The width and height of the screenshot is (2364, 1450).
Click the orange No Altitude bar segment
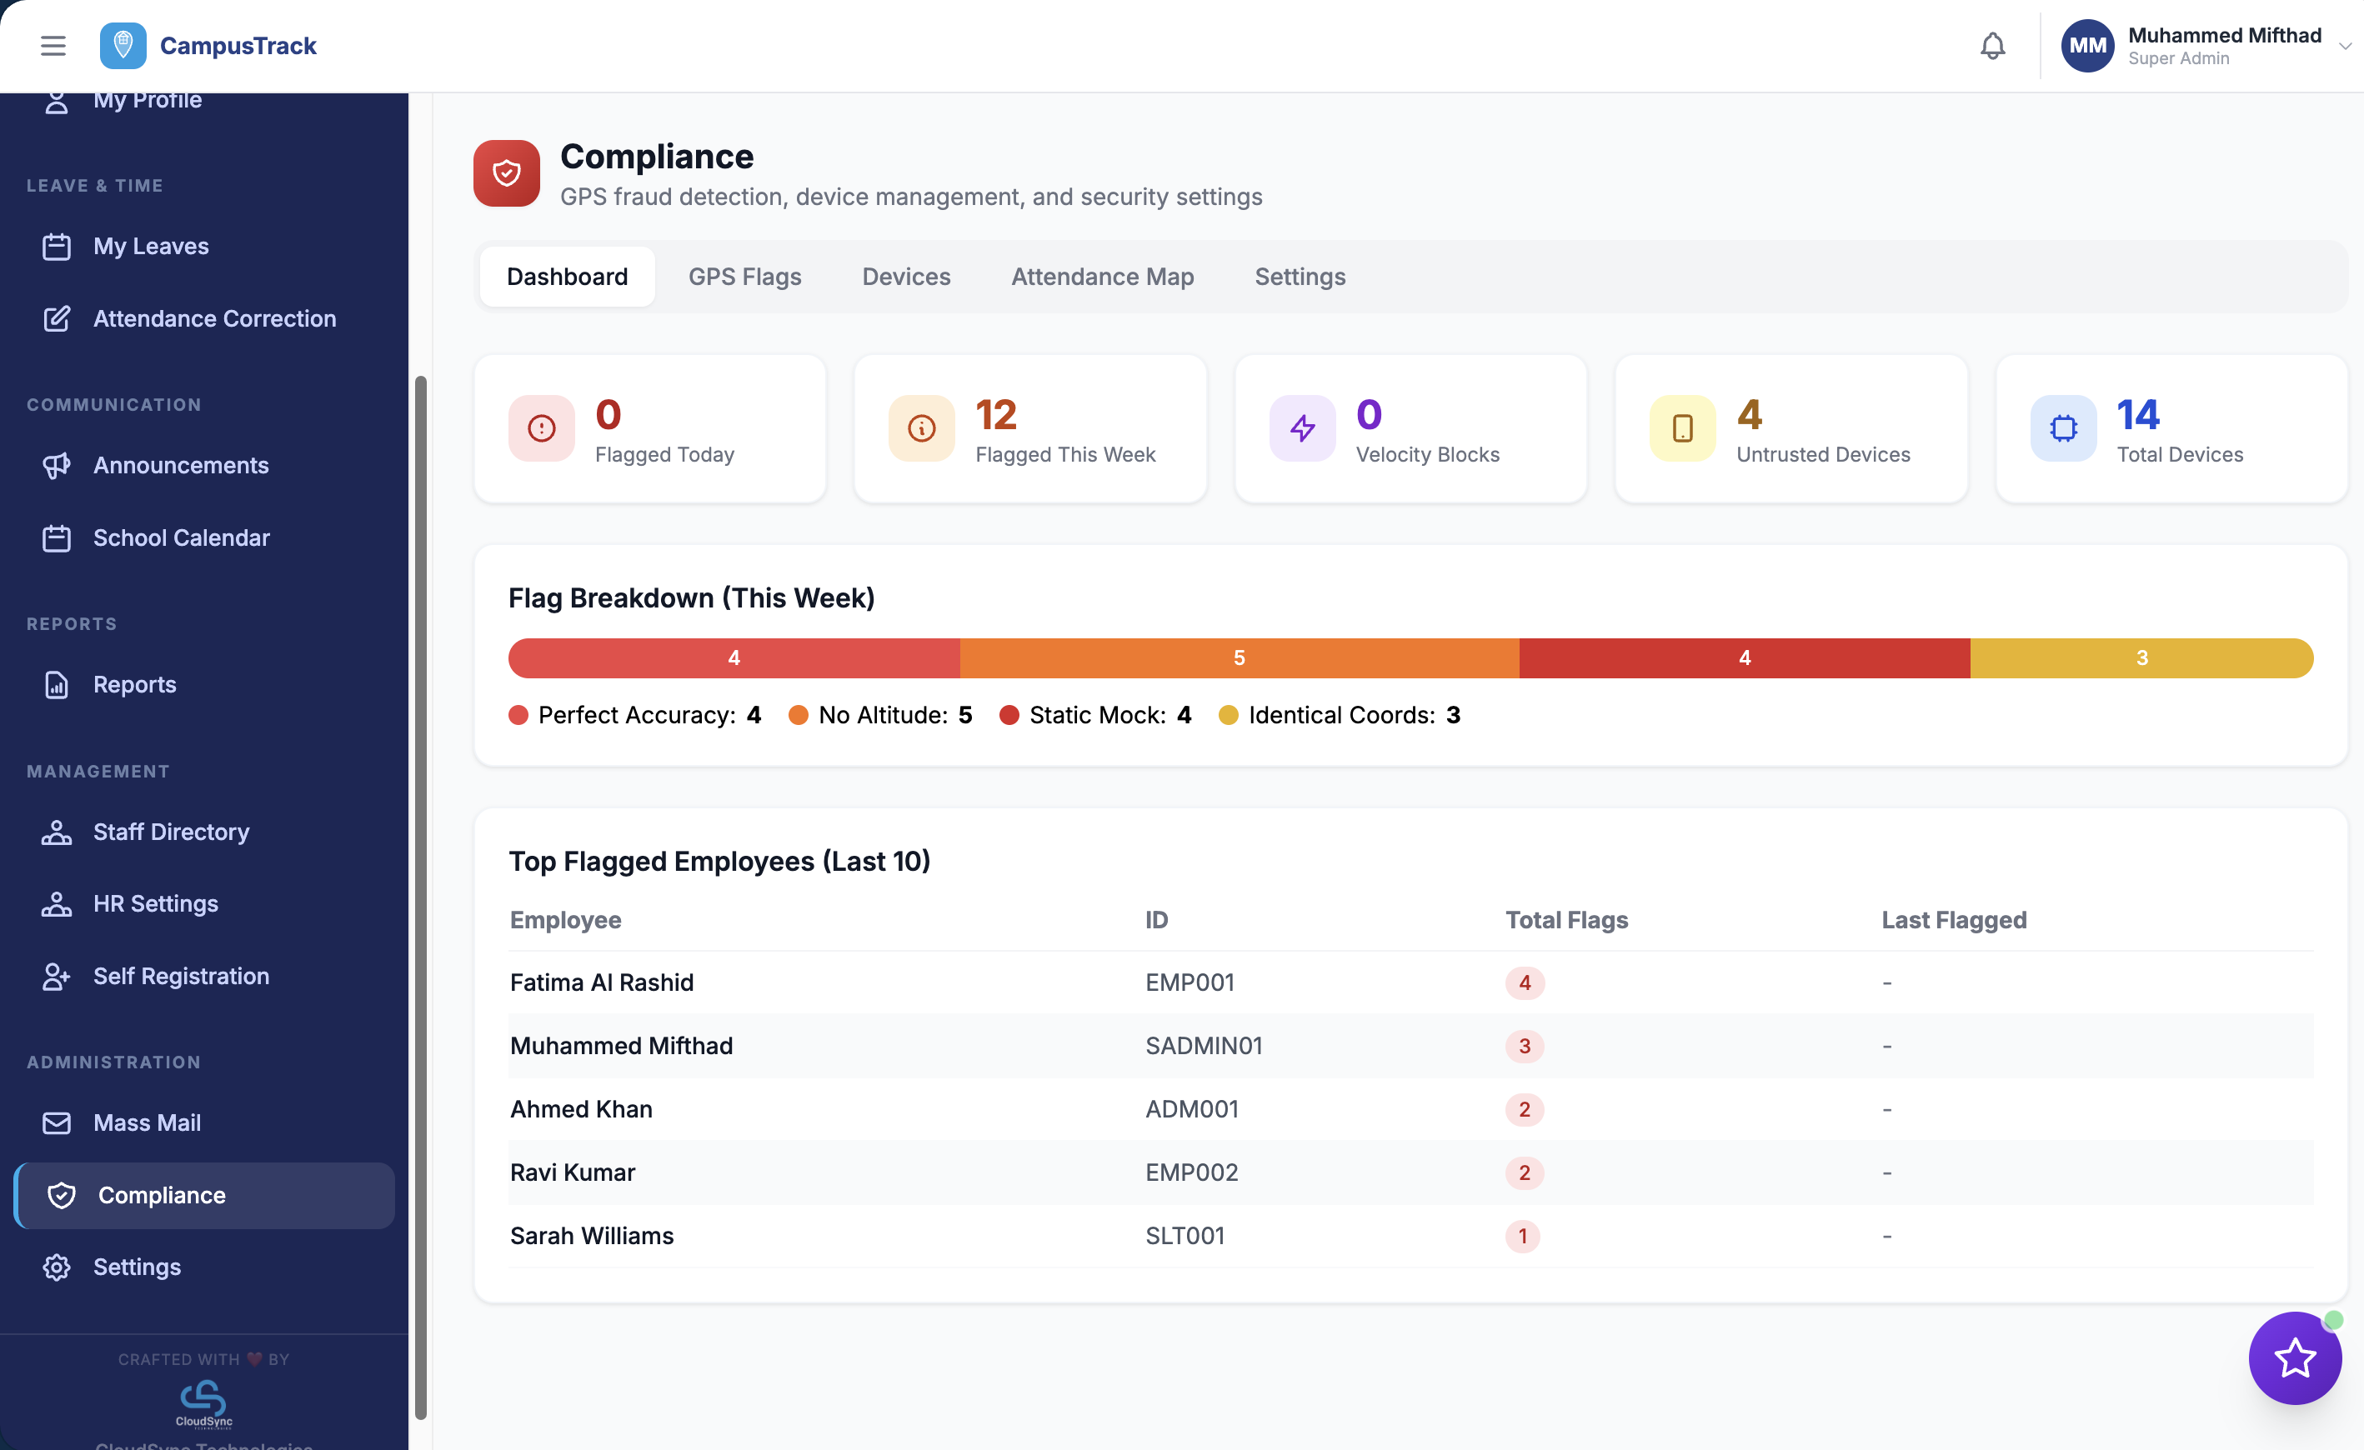point(1240,657)
